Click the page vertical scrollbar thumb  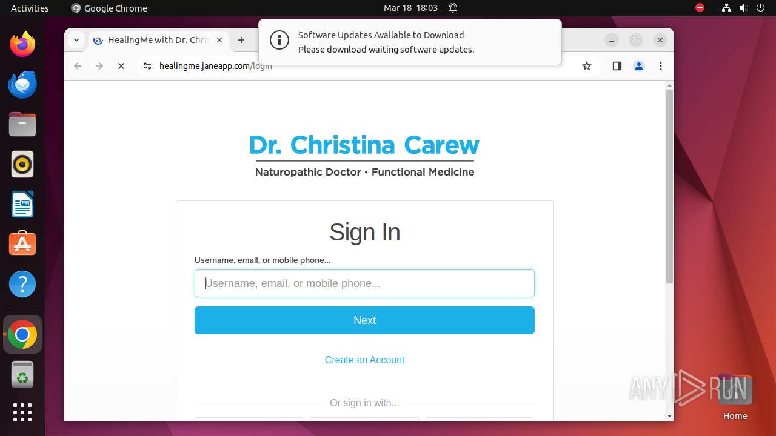click(x=669, y=187)
